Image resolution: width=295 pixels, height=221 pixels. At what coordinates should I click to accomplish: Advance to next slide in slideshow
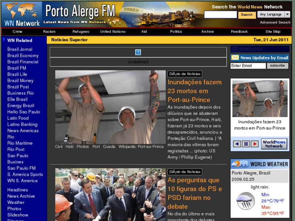click(x=254, y=144)
